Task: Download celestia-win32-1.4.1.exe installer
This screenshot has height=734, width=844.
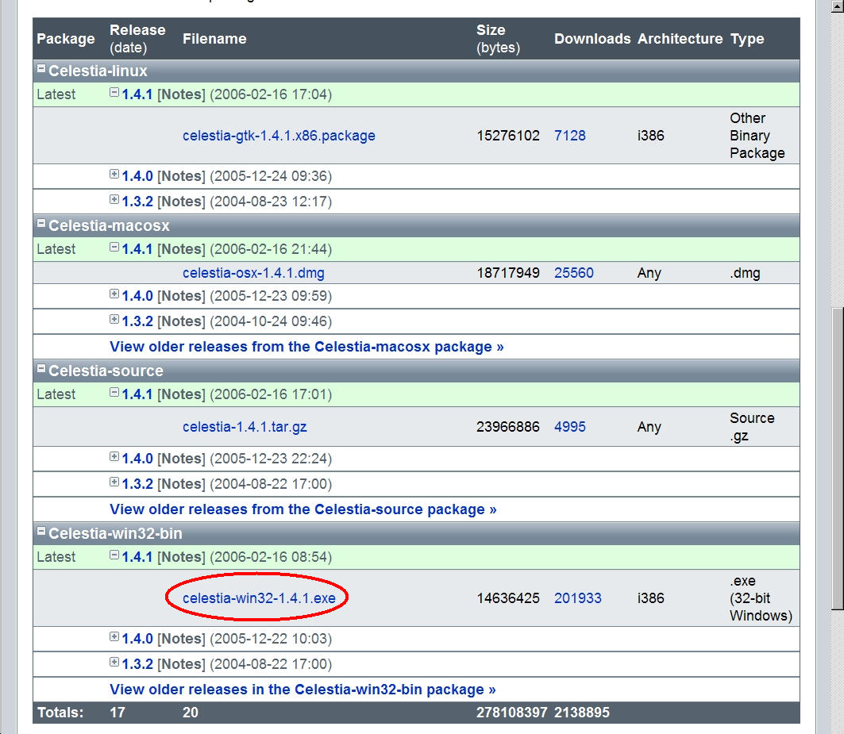Action: pos(259,598)
